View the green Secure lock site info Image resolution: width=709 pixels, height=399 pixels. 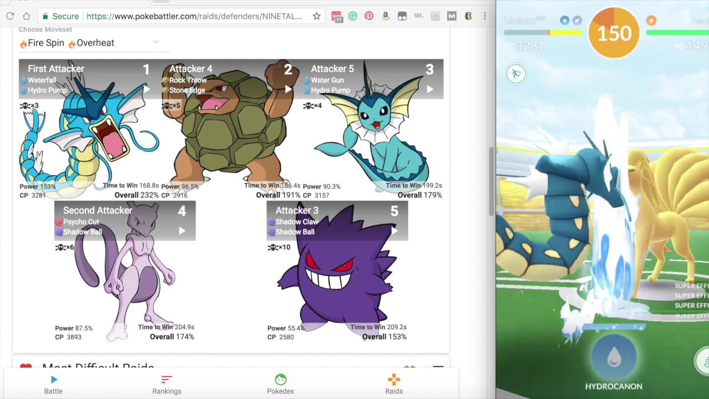coord(61,16)
